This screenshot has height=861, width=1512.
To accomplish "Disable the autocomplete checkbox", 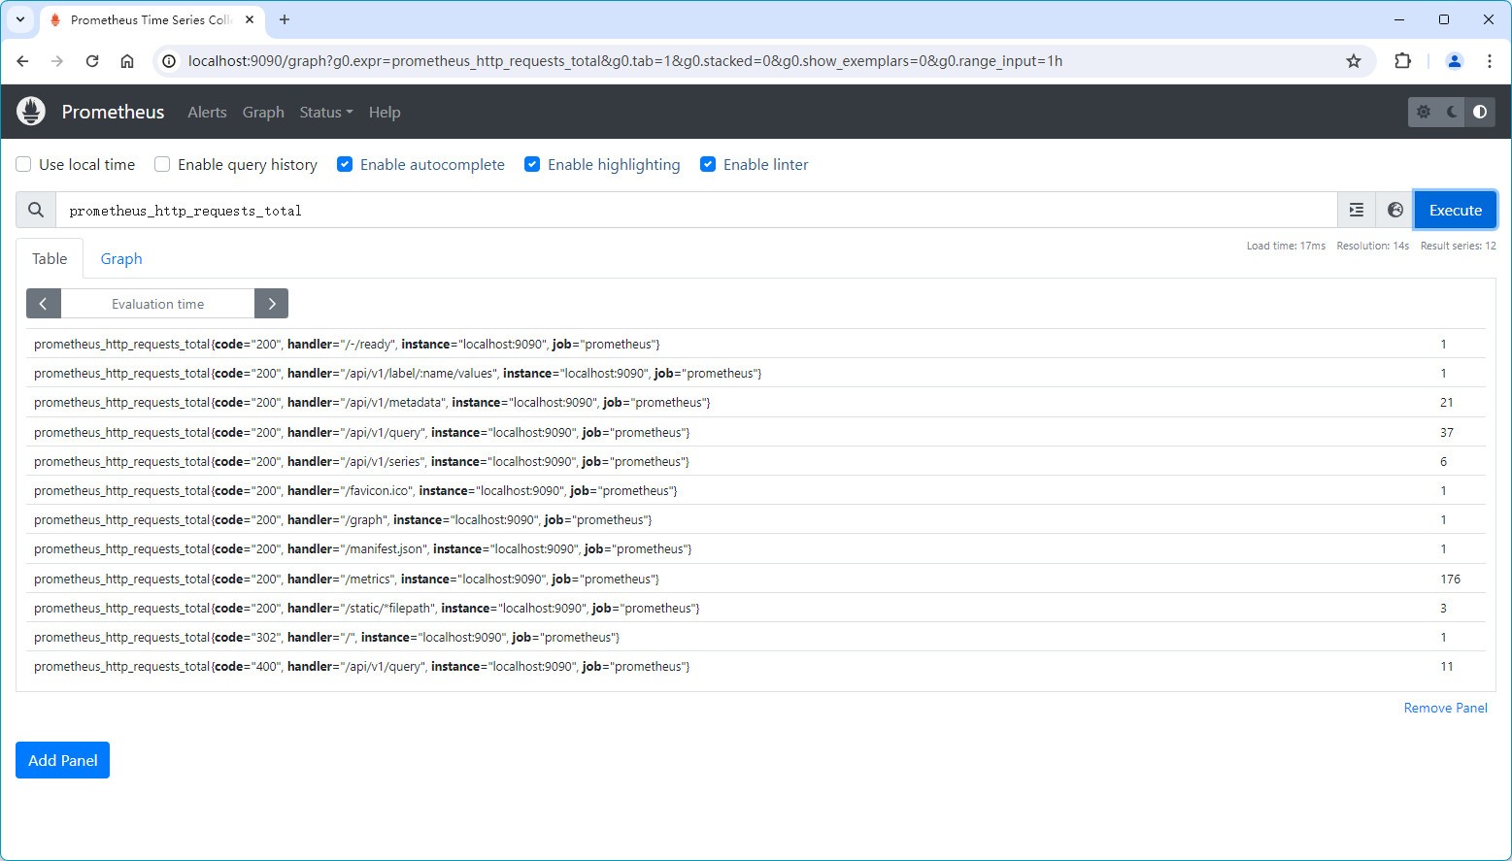I will (x=345, y=164).
